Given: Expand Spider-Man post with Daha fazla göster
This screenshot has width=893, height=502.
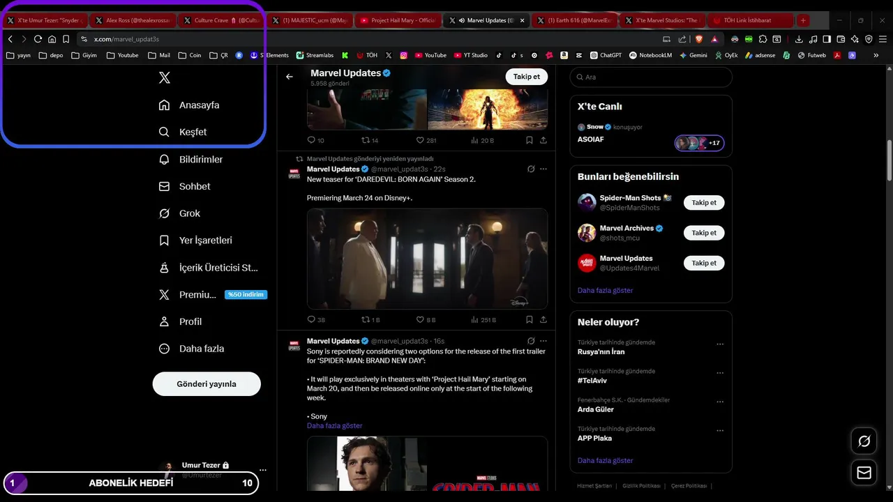Looking at the screenshot, I should coord(335,425).
